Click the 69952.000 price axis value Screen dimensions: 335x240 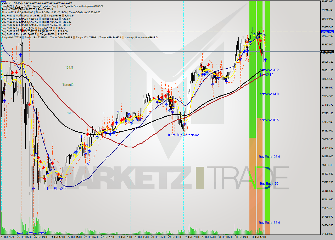coord(327,2)
